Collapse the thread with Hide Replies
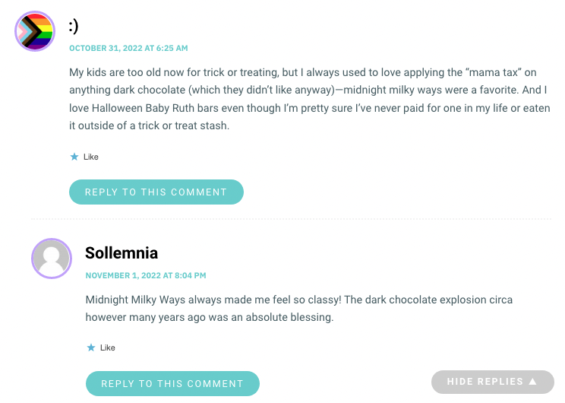Viewport: 565px width, 403px height. 493,382
